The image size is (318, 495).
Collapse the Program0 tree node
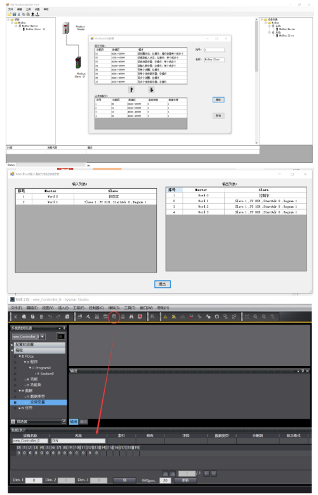click(30, 368)
